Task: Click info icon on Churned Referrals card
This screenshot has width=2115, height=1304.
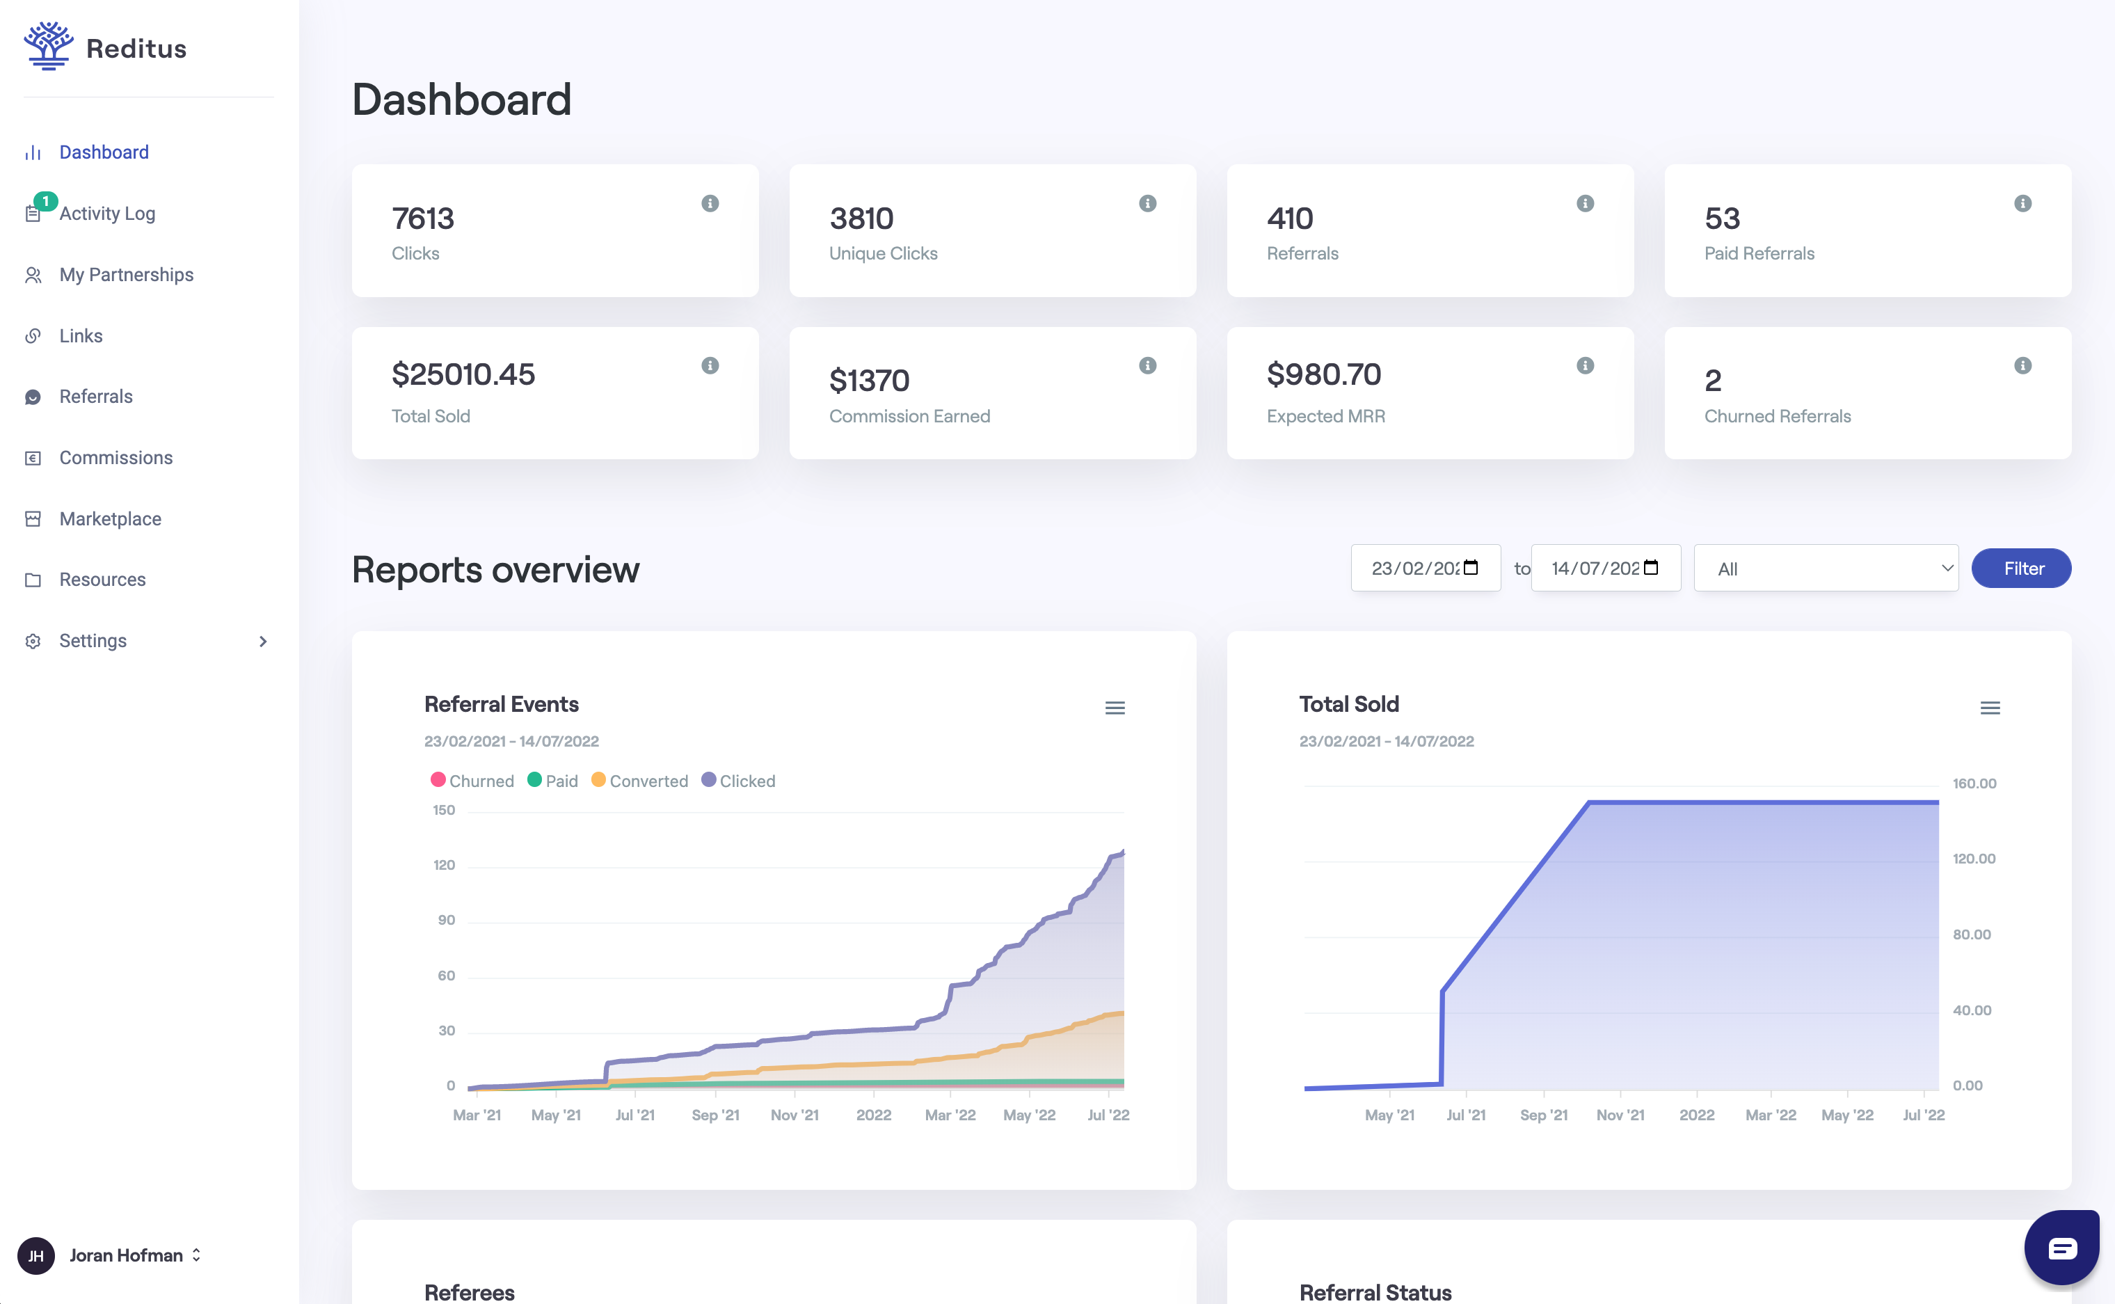Action: 2022,366
